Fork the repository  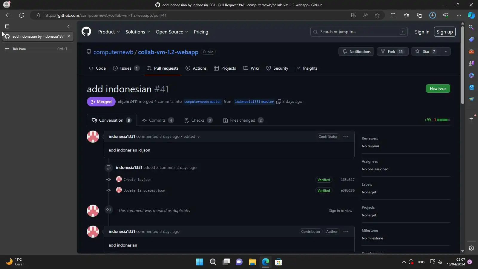pyautogui.click(x=392, y=52)
